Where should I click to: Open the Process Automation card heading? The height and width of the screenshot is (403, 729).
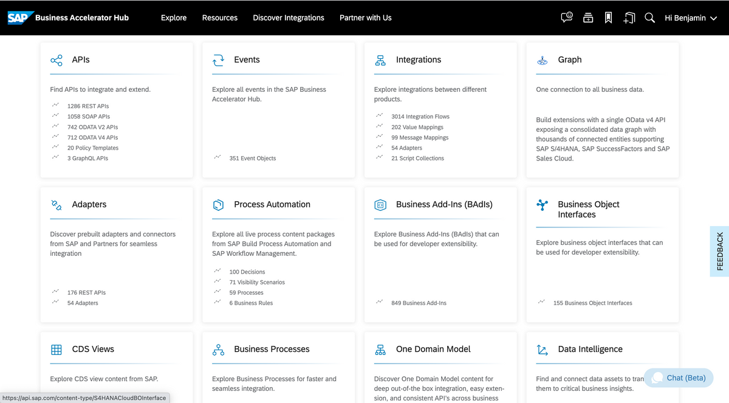tap(272, 204)
